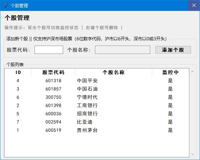Click the monitoring status 是 for 比亚迪

(170, 122)
